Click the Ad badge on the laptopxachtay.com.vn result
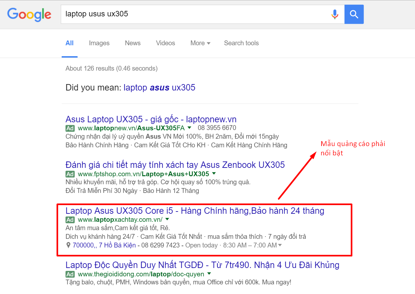Screen dimensions: 415x294 click(x=70, y=220)
